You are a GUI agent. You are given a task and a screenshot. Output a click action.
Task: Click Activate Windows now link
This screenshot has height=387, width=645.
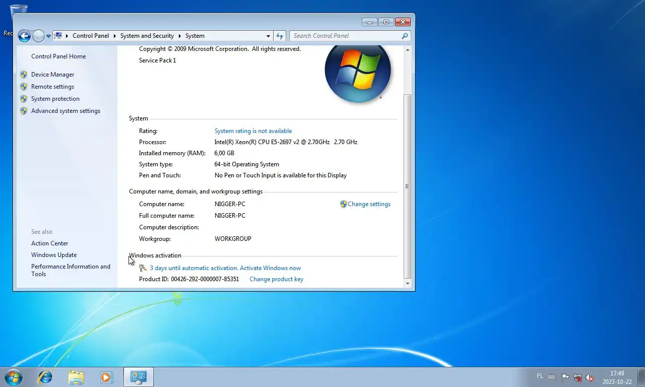click(x=270, y=268)
